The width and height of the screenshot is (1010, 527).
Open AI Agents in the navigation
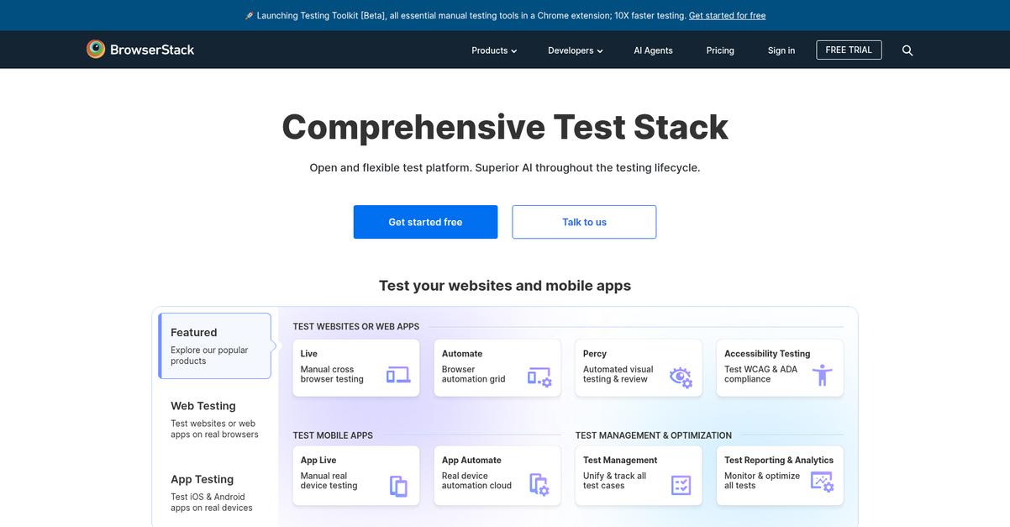[653, 50]
